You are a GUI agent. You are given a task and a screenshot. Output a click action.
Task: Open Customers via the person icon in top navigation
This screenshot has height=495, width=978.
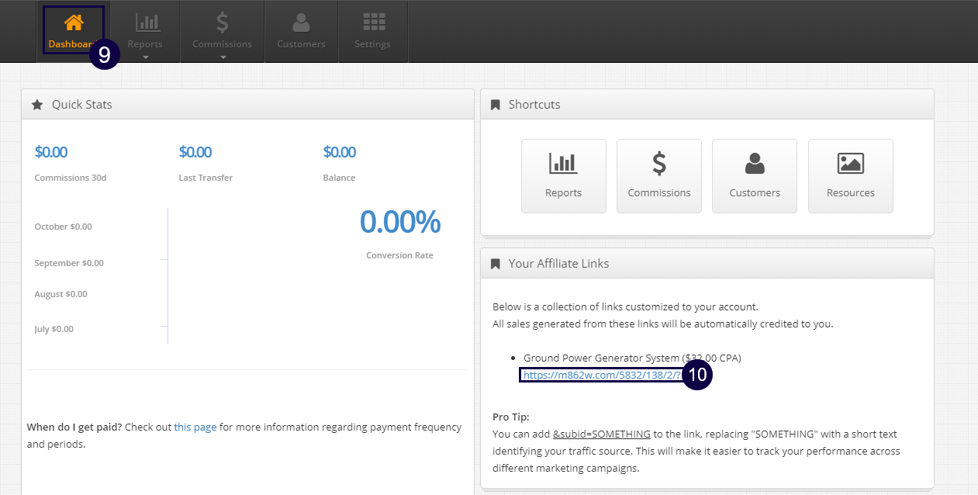click(301, 22)
